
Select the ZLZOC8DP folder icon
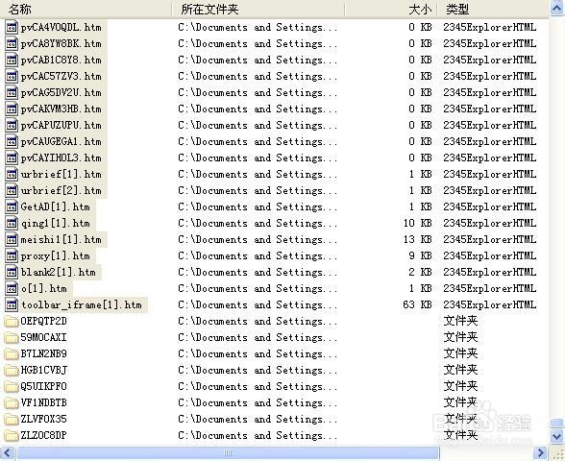pyautogui.click(x=12, y=435)
